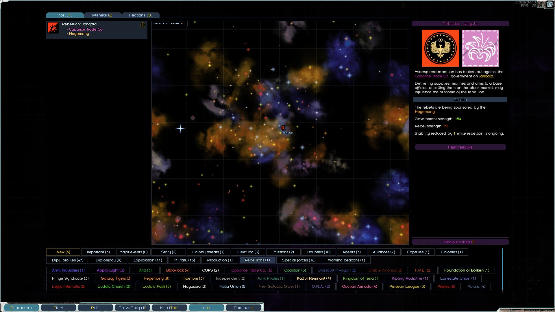Viewport: 555px width, 312px height.
Task: Click Show on map
Action: click(x=460, y=242)
